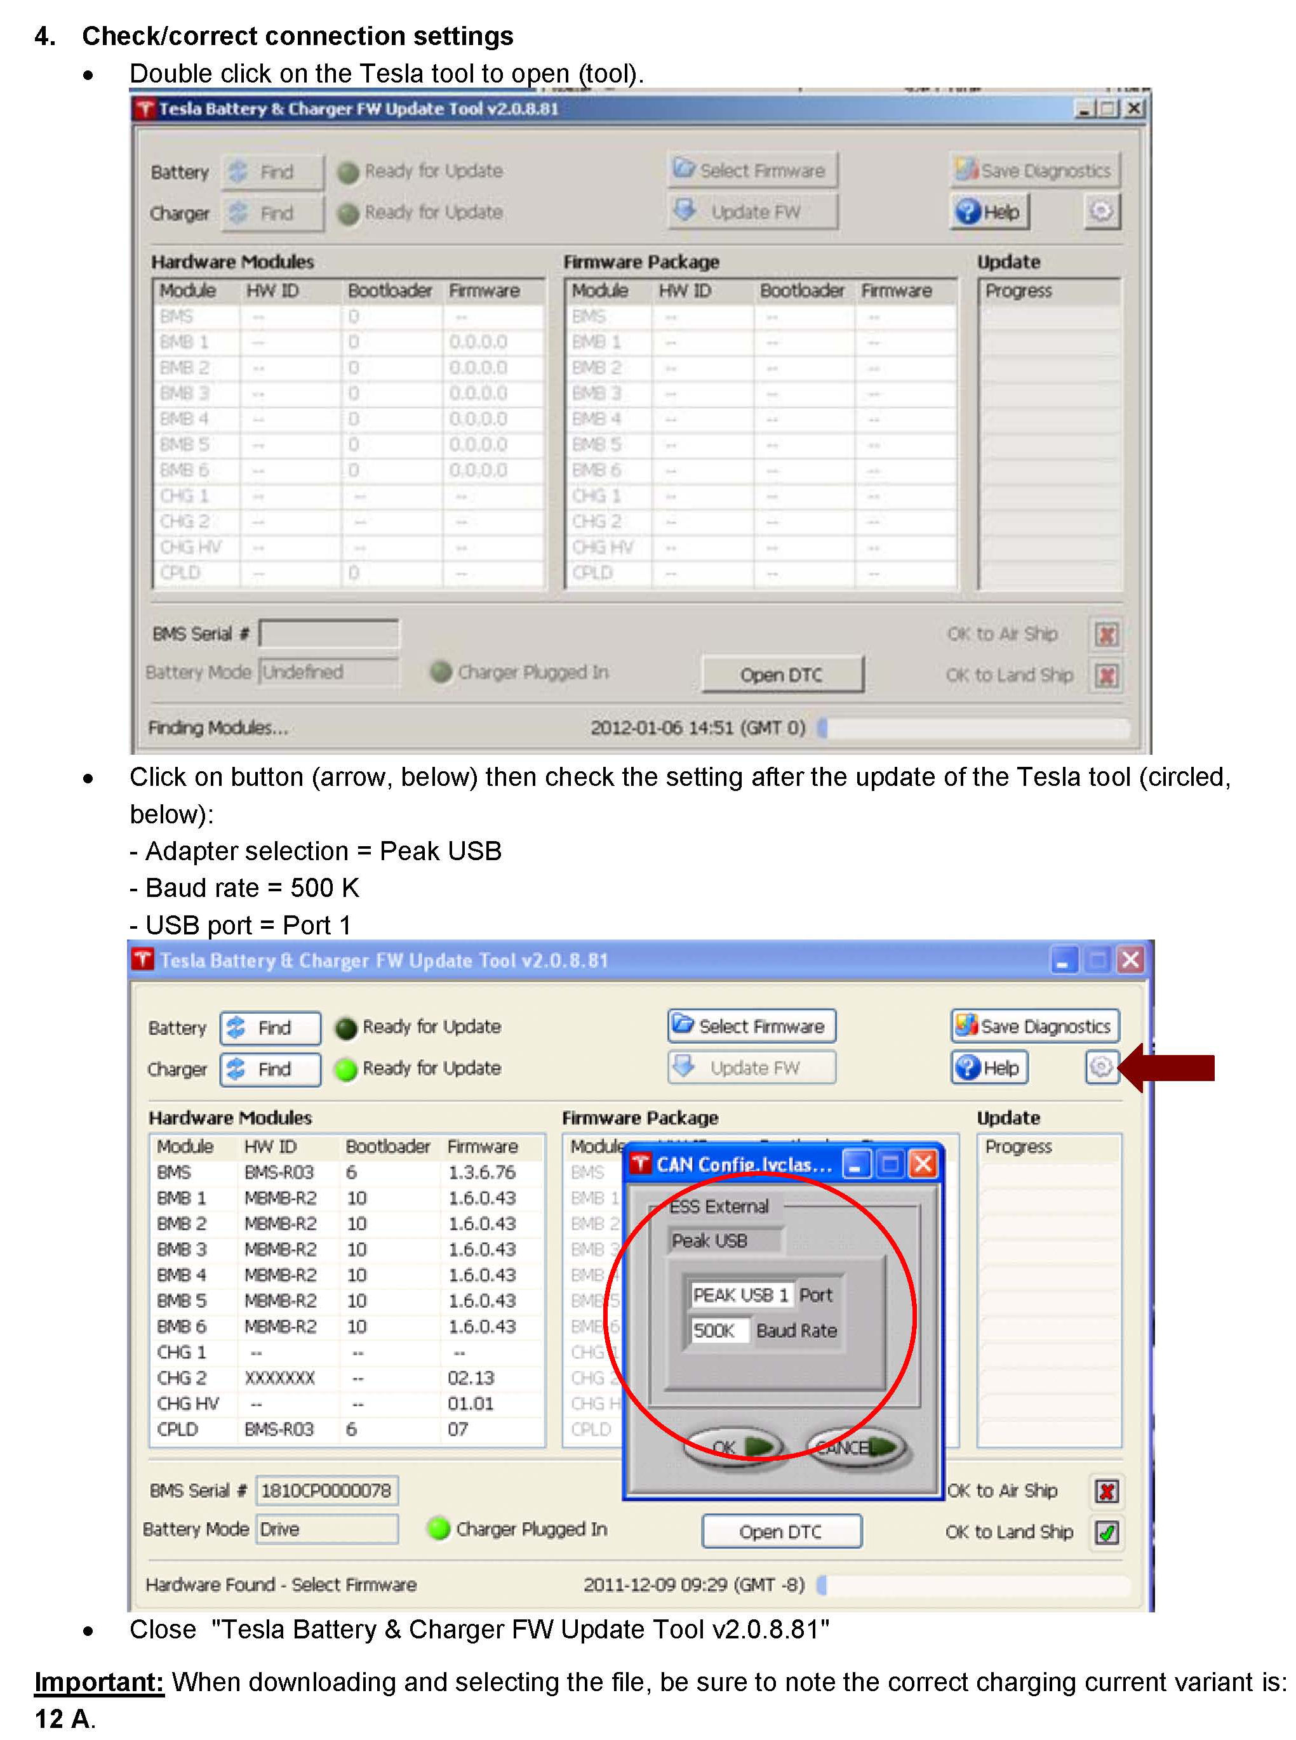Click BMS Serial # field showing 1810CP0000078

(326, 1489)
